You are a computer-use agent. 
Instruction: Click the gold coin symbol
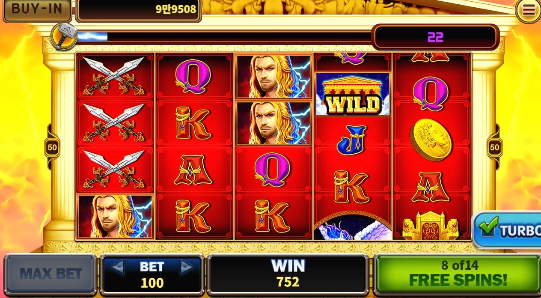tap(431, 140)
